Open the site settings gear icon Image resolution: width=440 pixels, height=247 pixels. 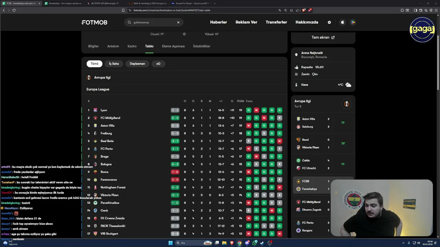pyautogui.click(x=329, y=22)
